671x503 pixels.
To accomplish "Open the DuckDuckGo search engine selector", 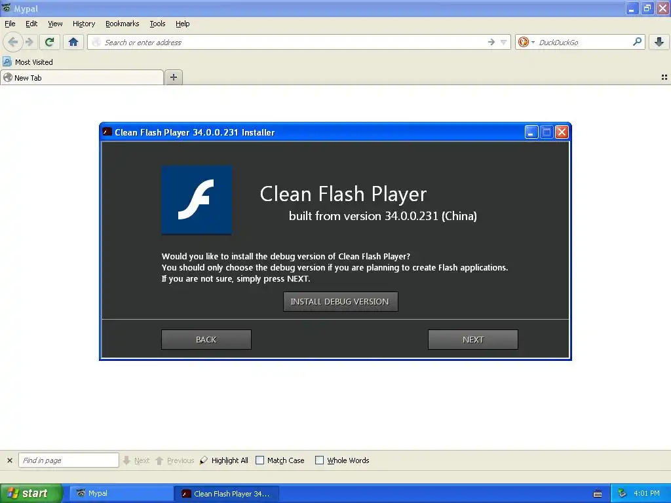I will (526, 42).
